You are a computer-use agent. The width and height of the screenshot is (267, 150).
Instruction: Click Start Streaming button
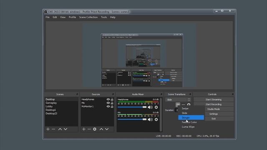coord(214,100)
